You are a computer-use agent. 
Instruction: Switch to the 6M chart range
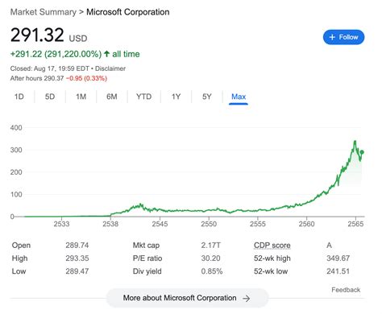click(x=112, y=97)
